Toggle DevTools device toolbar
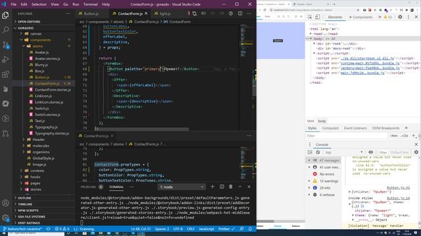 click(x=317, y=17)
